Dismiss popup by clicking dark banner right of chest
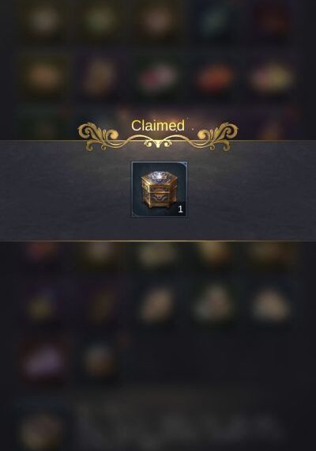316x451 pixels. pos(252,190)
